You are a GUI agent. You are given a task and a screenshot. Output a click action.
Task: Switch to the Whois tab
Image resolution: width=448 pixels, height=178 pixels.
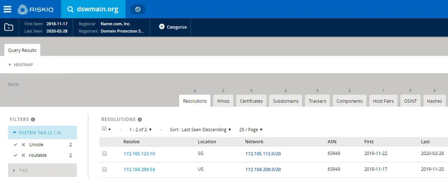pyautogui.click(x=223, y=101)
